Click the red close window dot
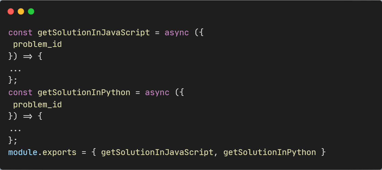The height and width of the screenshot is (170, 382). coord(11,11)
